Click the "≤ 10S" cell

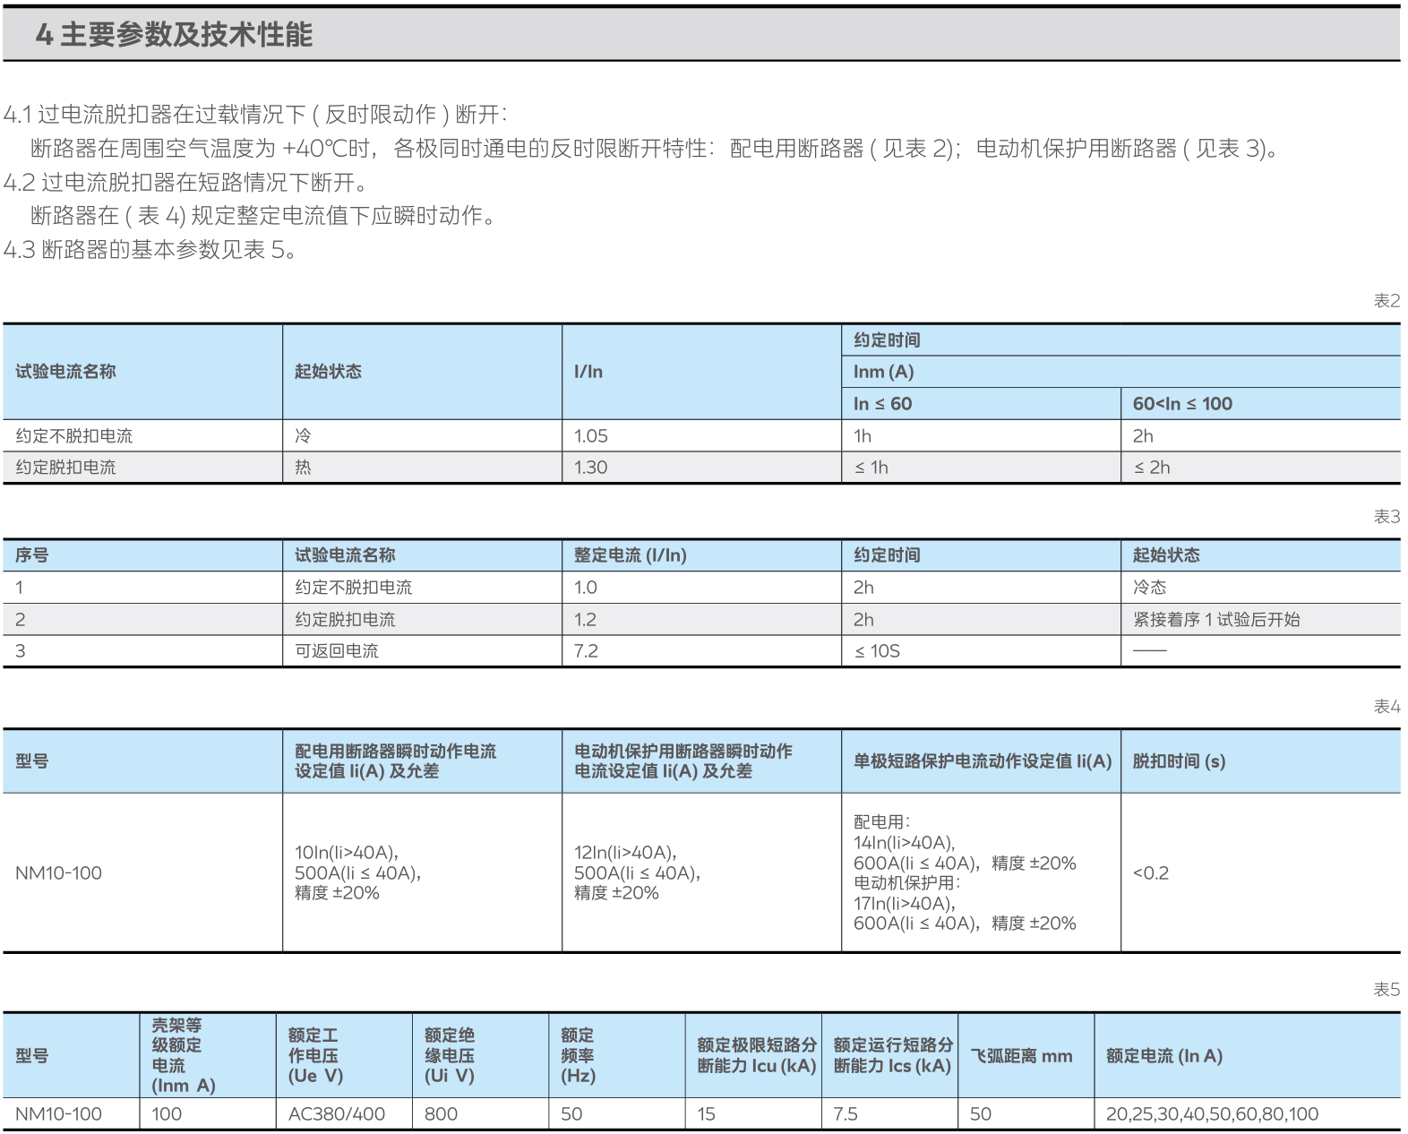pos(877,651)
